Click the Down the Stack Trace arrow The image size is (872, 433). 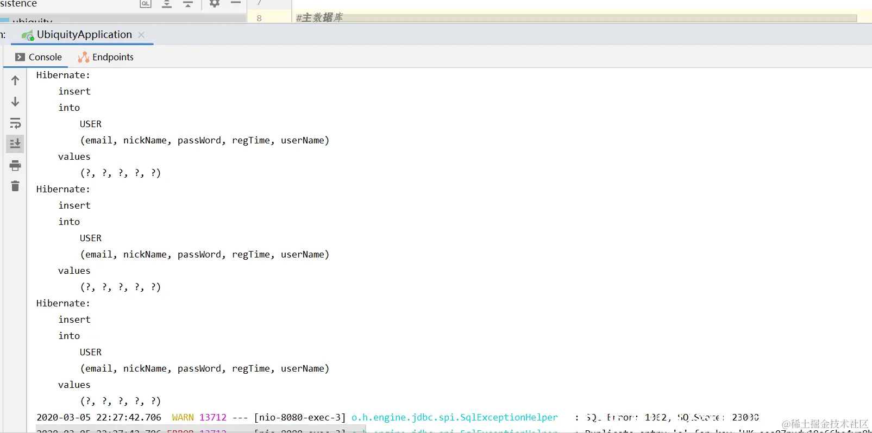[x=15, y=102]
